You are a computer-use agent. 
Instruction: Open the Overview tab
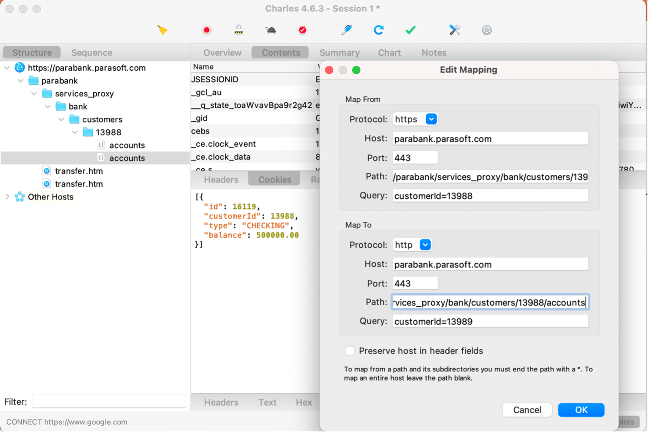(x=222, y=53)
